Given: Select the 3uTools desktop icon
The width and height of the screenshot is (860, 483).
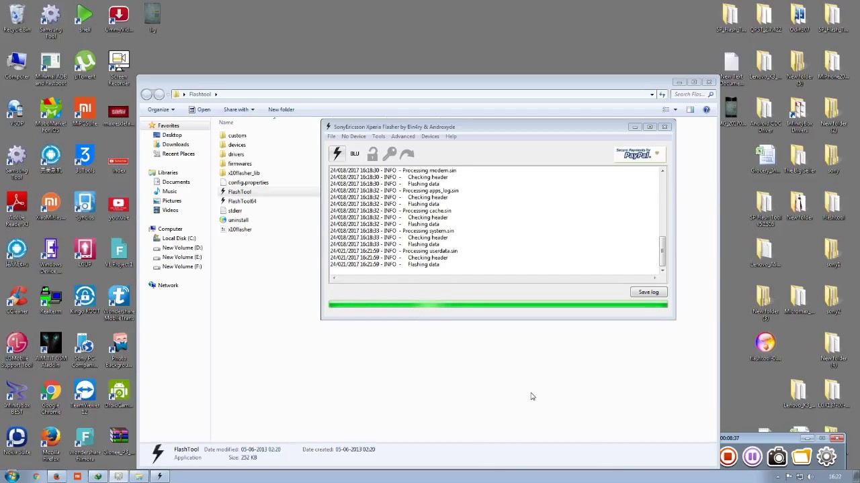Looking at the screenshot, I should coord(85,160).
